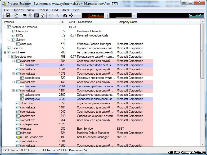Screen dimensions: 207x155
Task: Click the Save toolbar icon
Action: pos(8,16)
